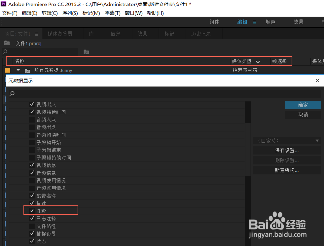Open the 媒体类型 column dropdown
324x246 pixels.
(x=258, y=61)
